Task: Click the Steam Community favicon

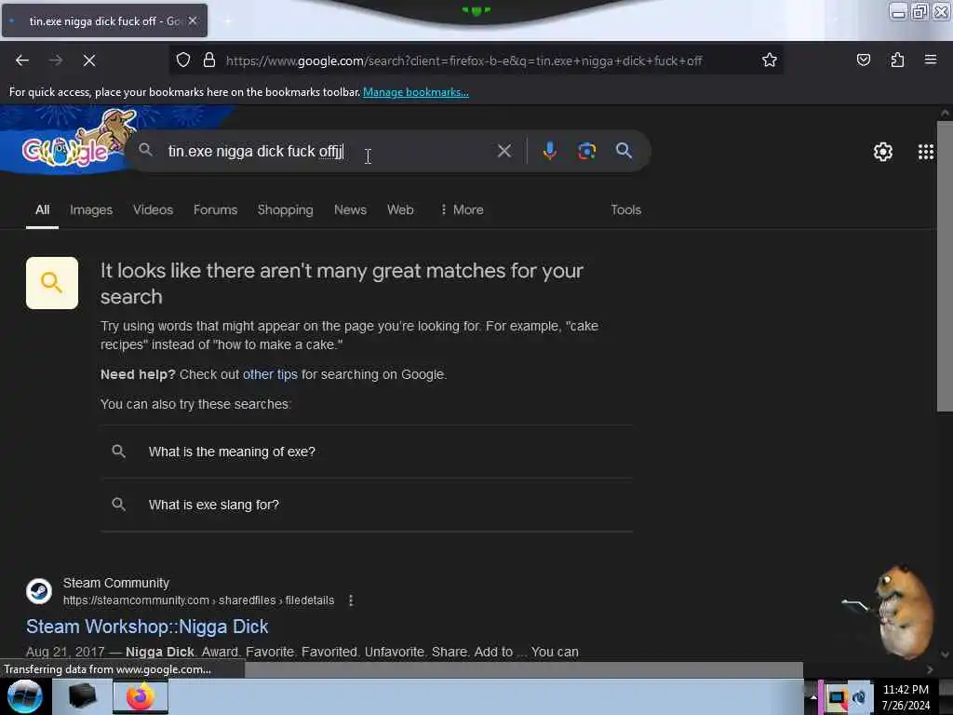Action: tap(39, 591)
